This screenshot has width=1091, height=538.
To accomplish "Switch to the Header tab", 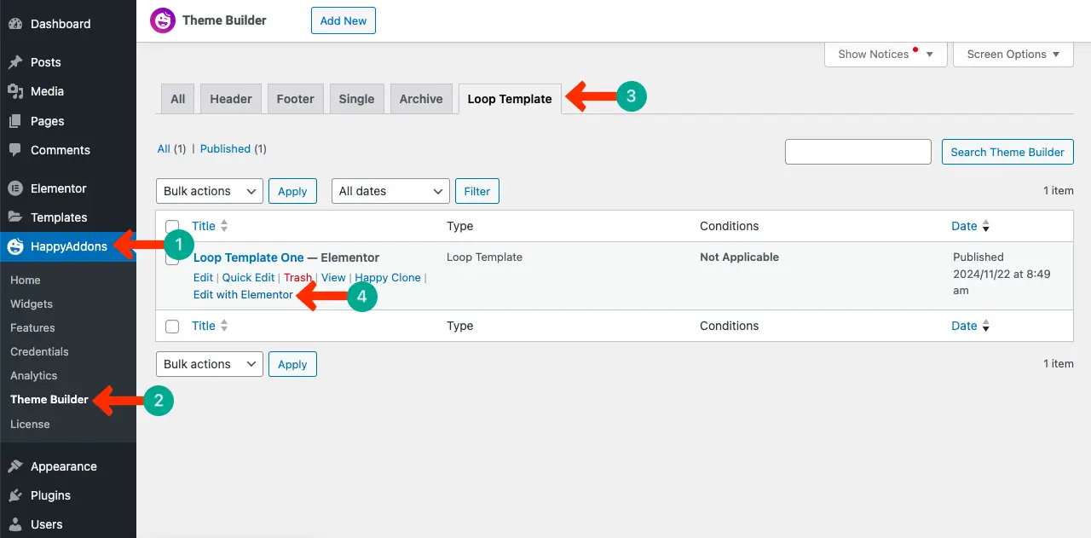I will (231, 99).
